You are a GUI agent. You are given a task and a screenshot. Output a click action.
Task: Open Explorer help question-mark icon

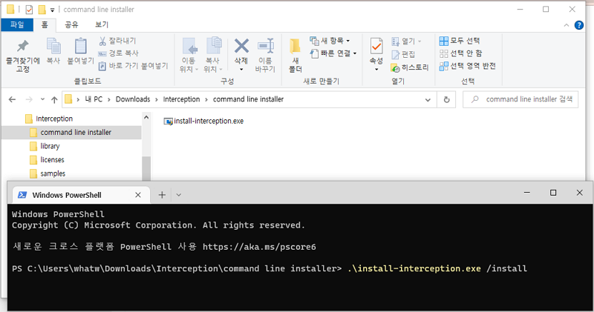[x=579, y=25]
